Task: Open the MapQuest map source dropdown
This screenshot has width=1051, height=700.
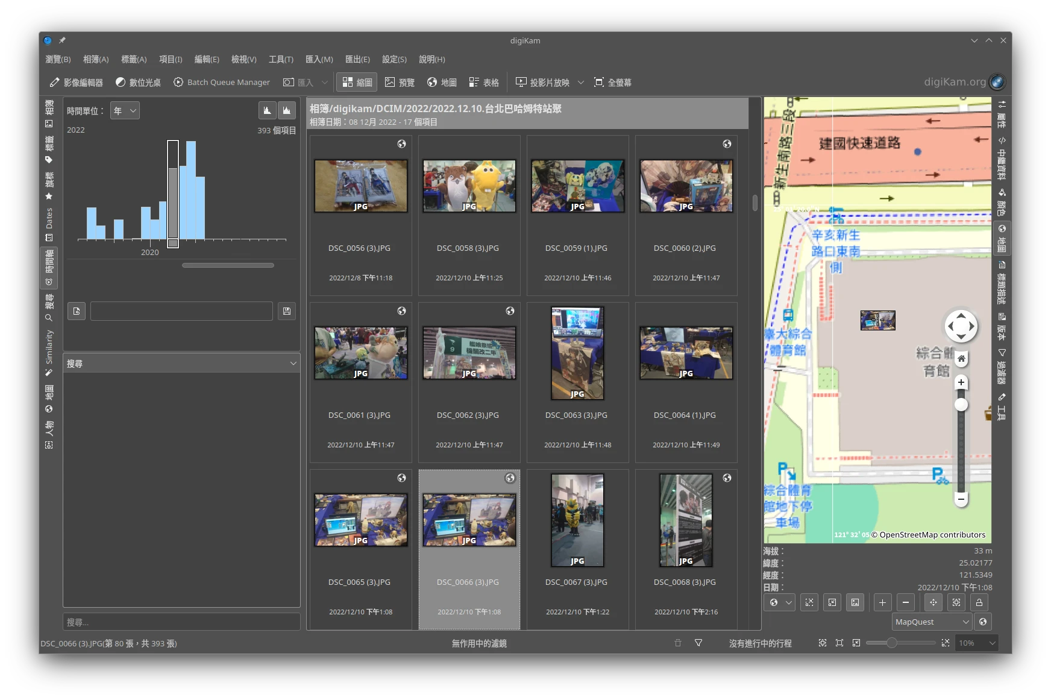Action: tap(932, 622)
